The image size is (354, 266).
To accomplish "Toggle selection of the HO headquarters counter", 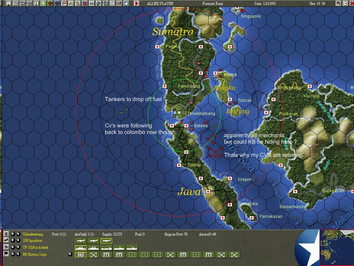I will (80, 255).
